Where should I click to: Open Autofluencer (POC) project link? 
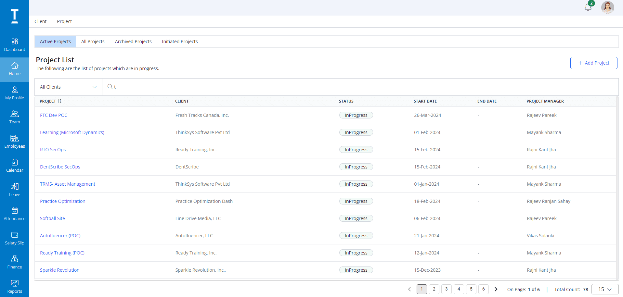click(60, 236)
